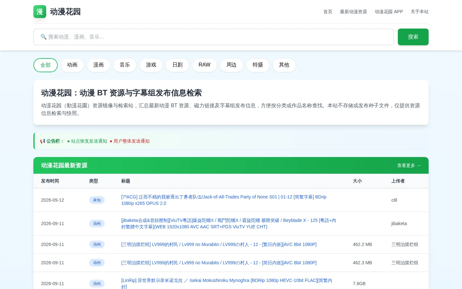Focus the 搜索动漫、漫画、音乐 search field

tap(214, 37)
